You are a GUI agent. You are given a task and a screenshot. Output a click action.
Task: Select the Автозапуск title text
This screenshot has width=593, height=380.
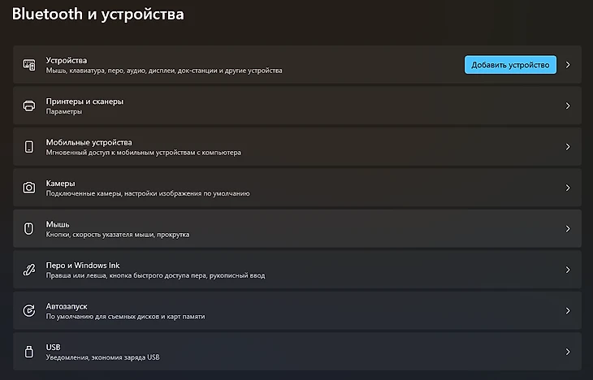[67, 306]
